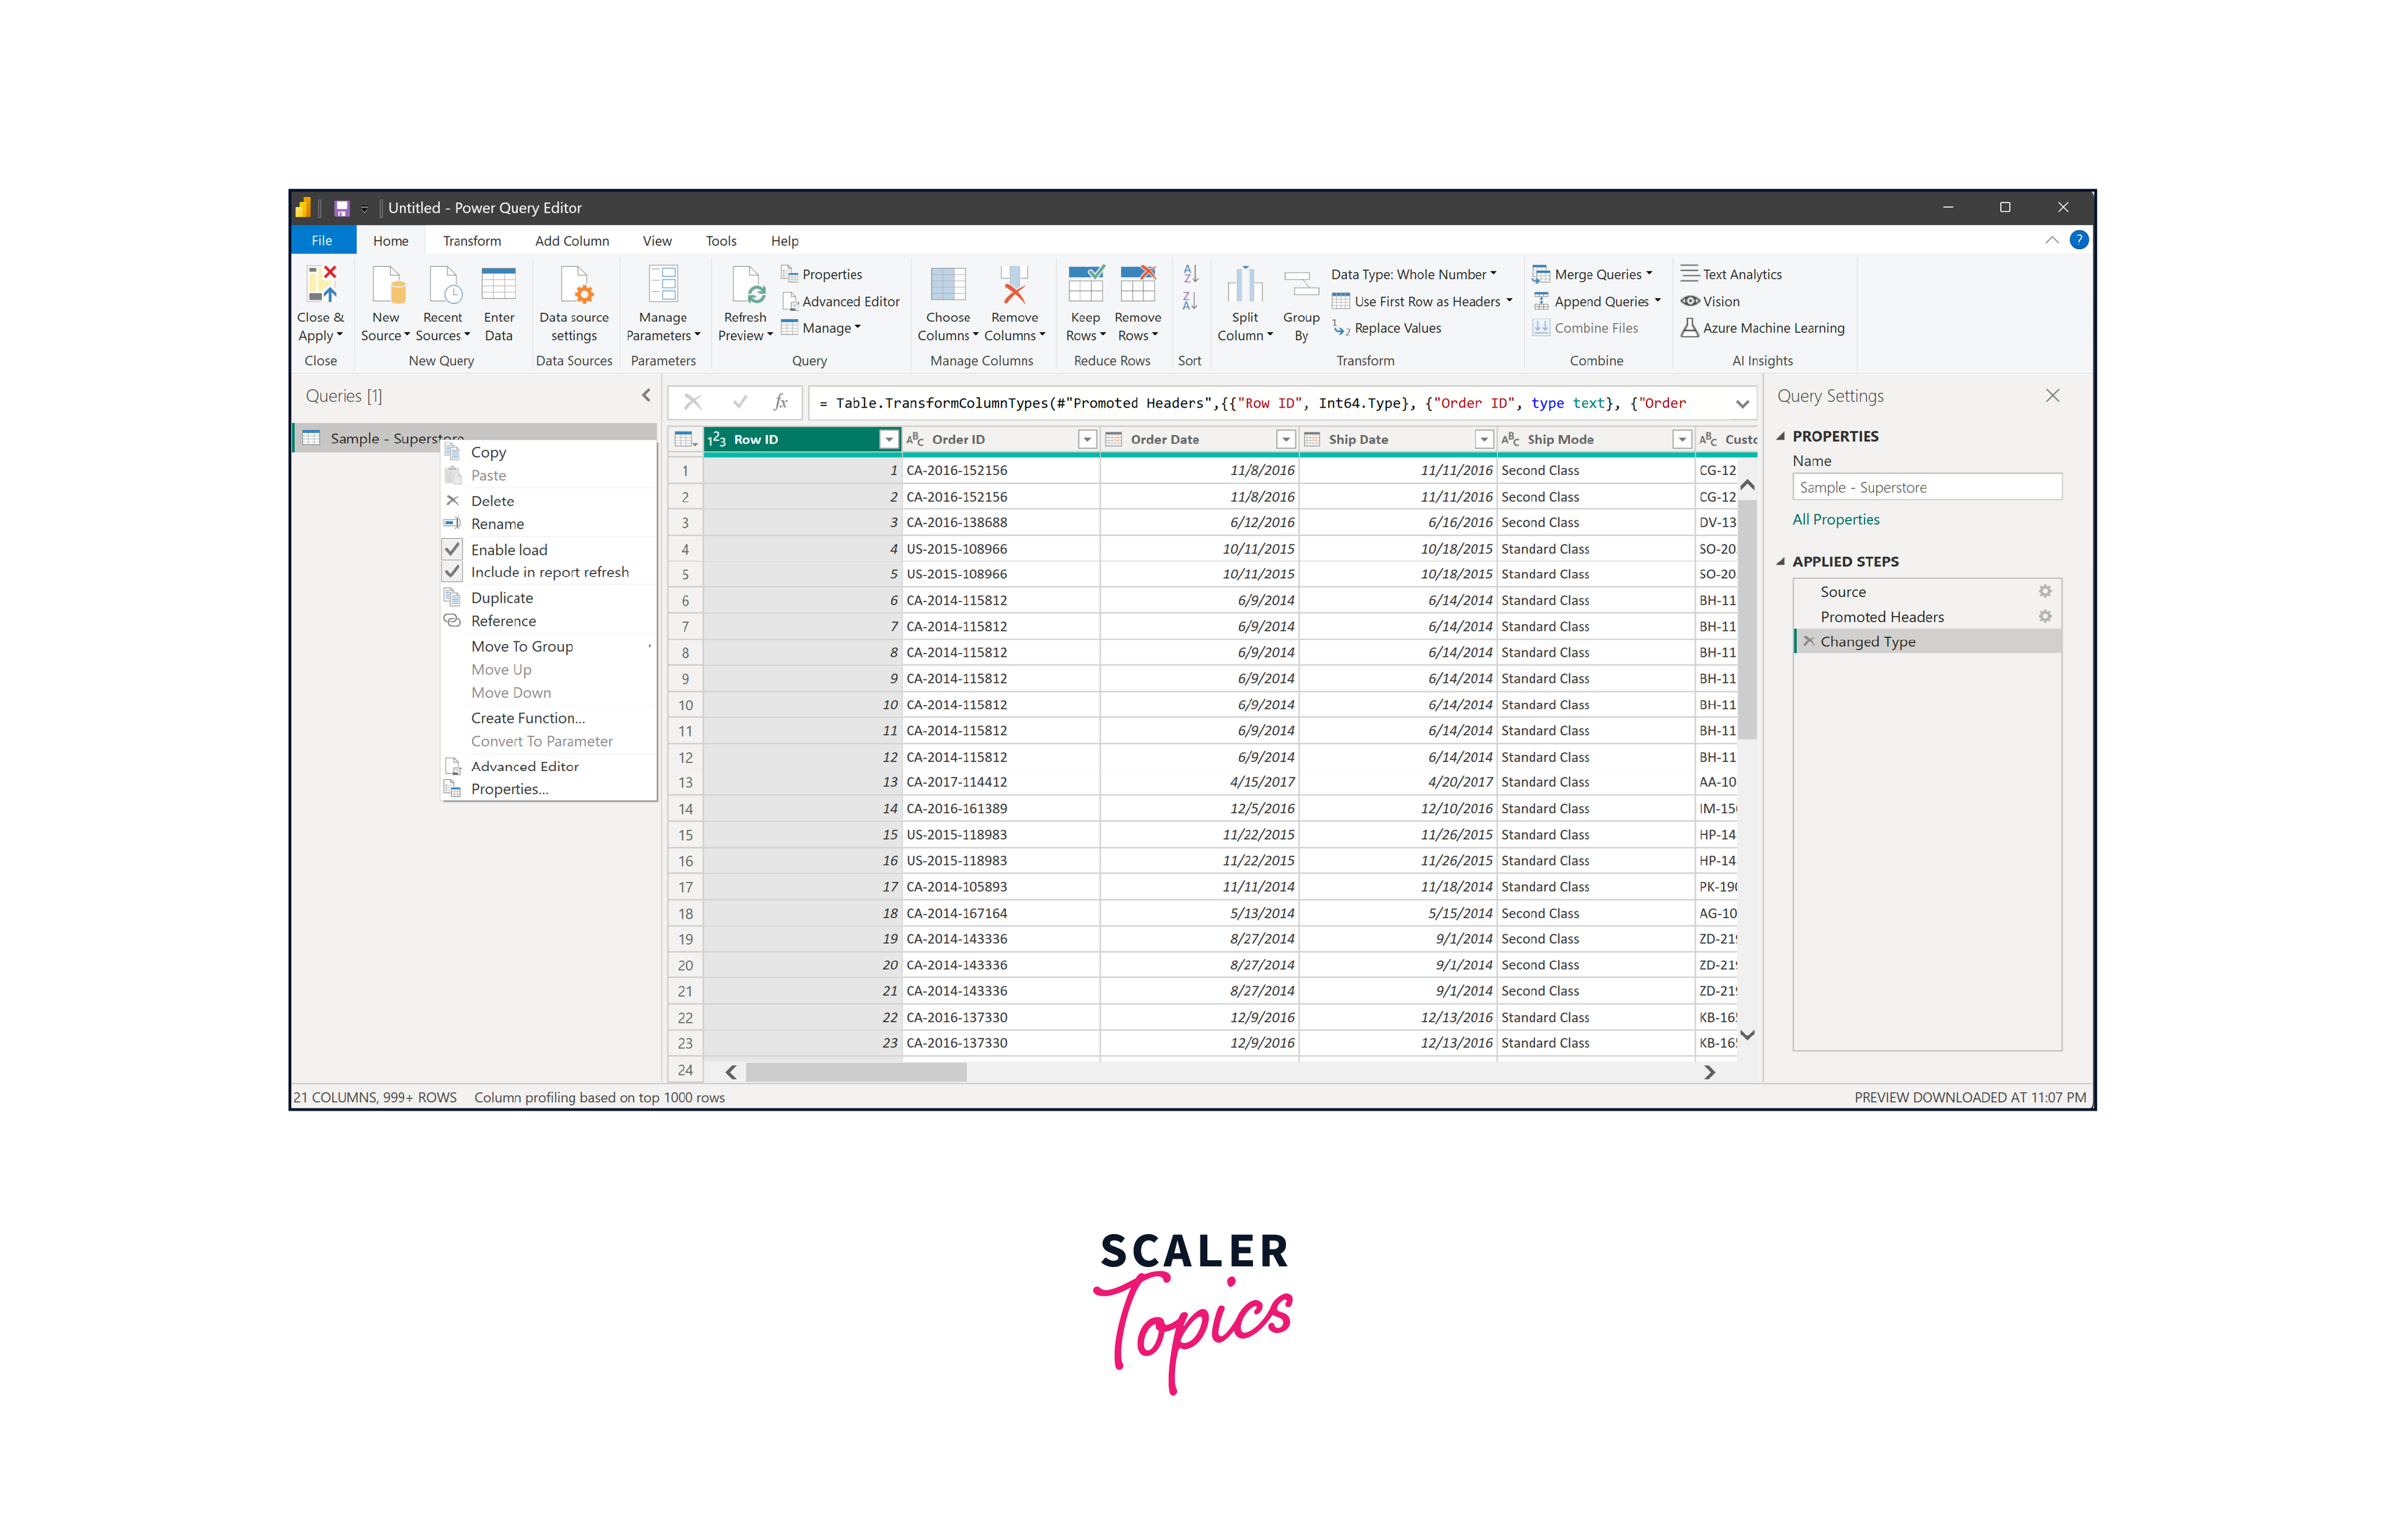
Task: Open the All Properties link
Action: click(1835, 519)
